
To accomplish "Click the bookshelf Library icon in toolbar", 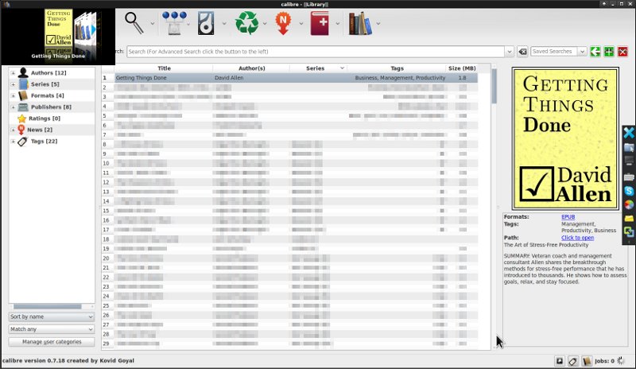I will [x=360, y=23].
